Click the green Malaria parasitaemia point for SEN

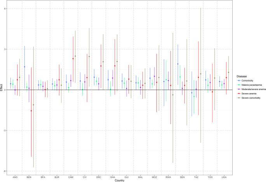pos(180,77)
